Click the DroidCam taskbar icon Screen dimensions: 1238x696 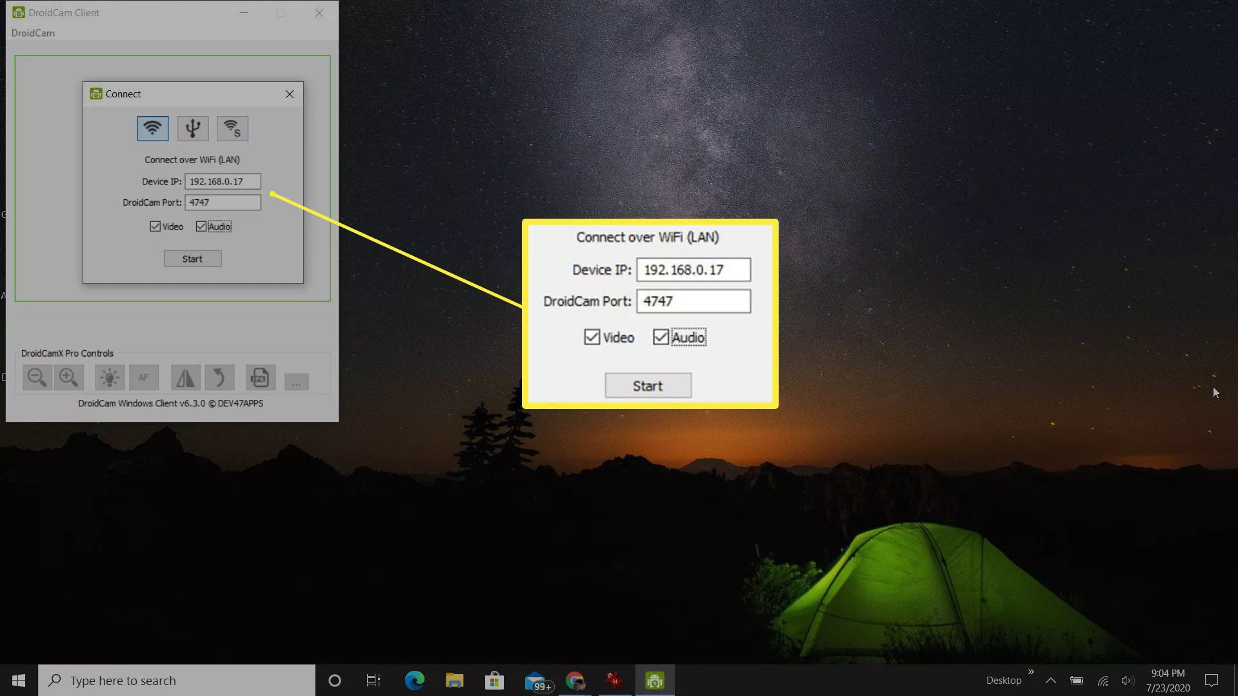655,681
